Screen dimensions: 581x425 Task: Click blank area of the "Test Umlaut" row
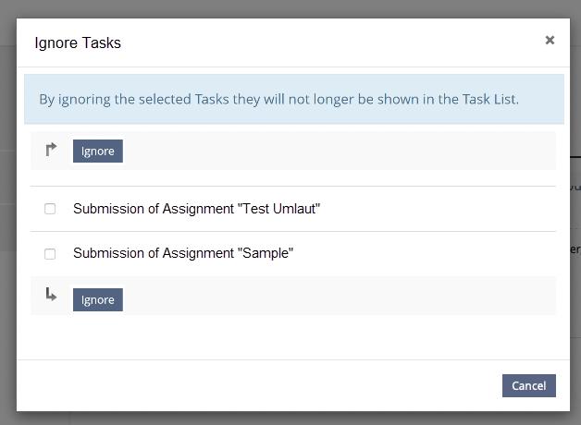pos(435,209)
